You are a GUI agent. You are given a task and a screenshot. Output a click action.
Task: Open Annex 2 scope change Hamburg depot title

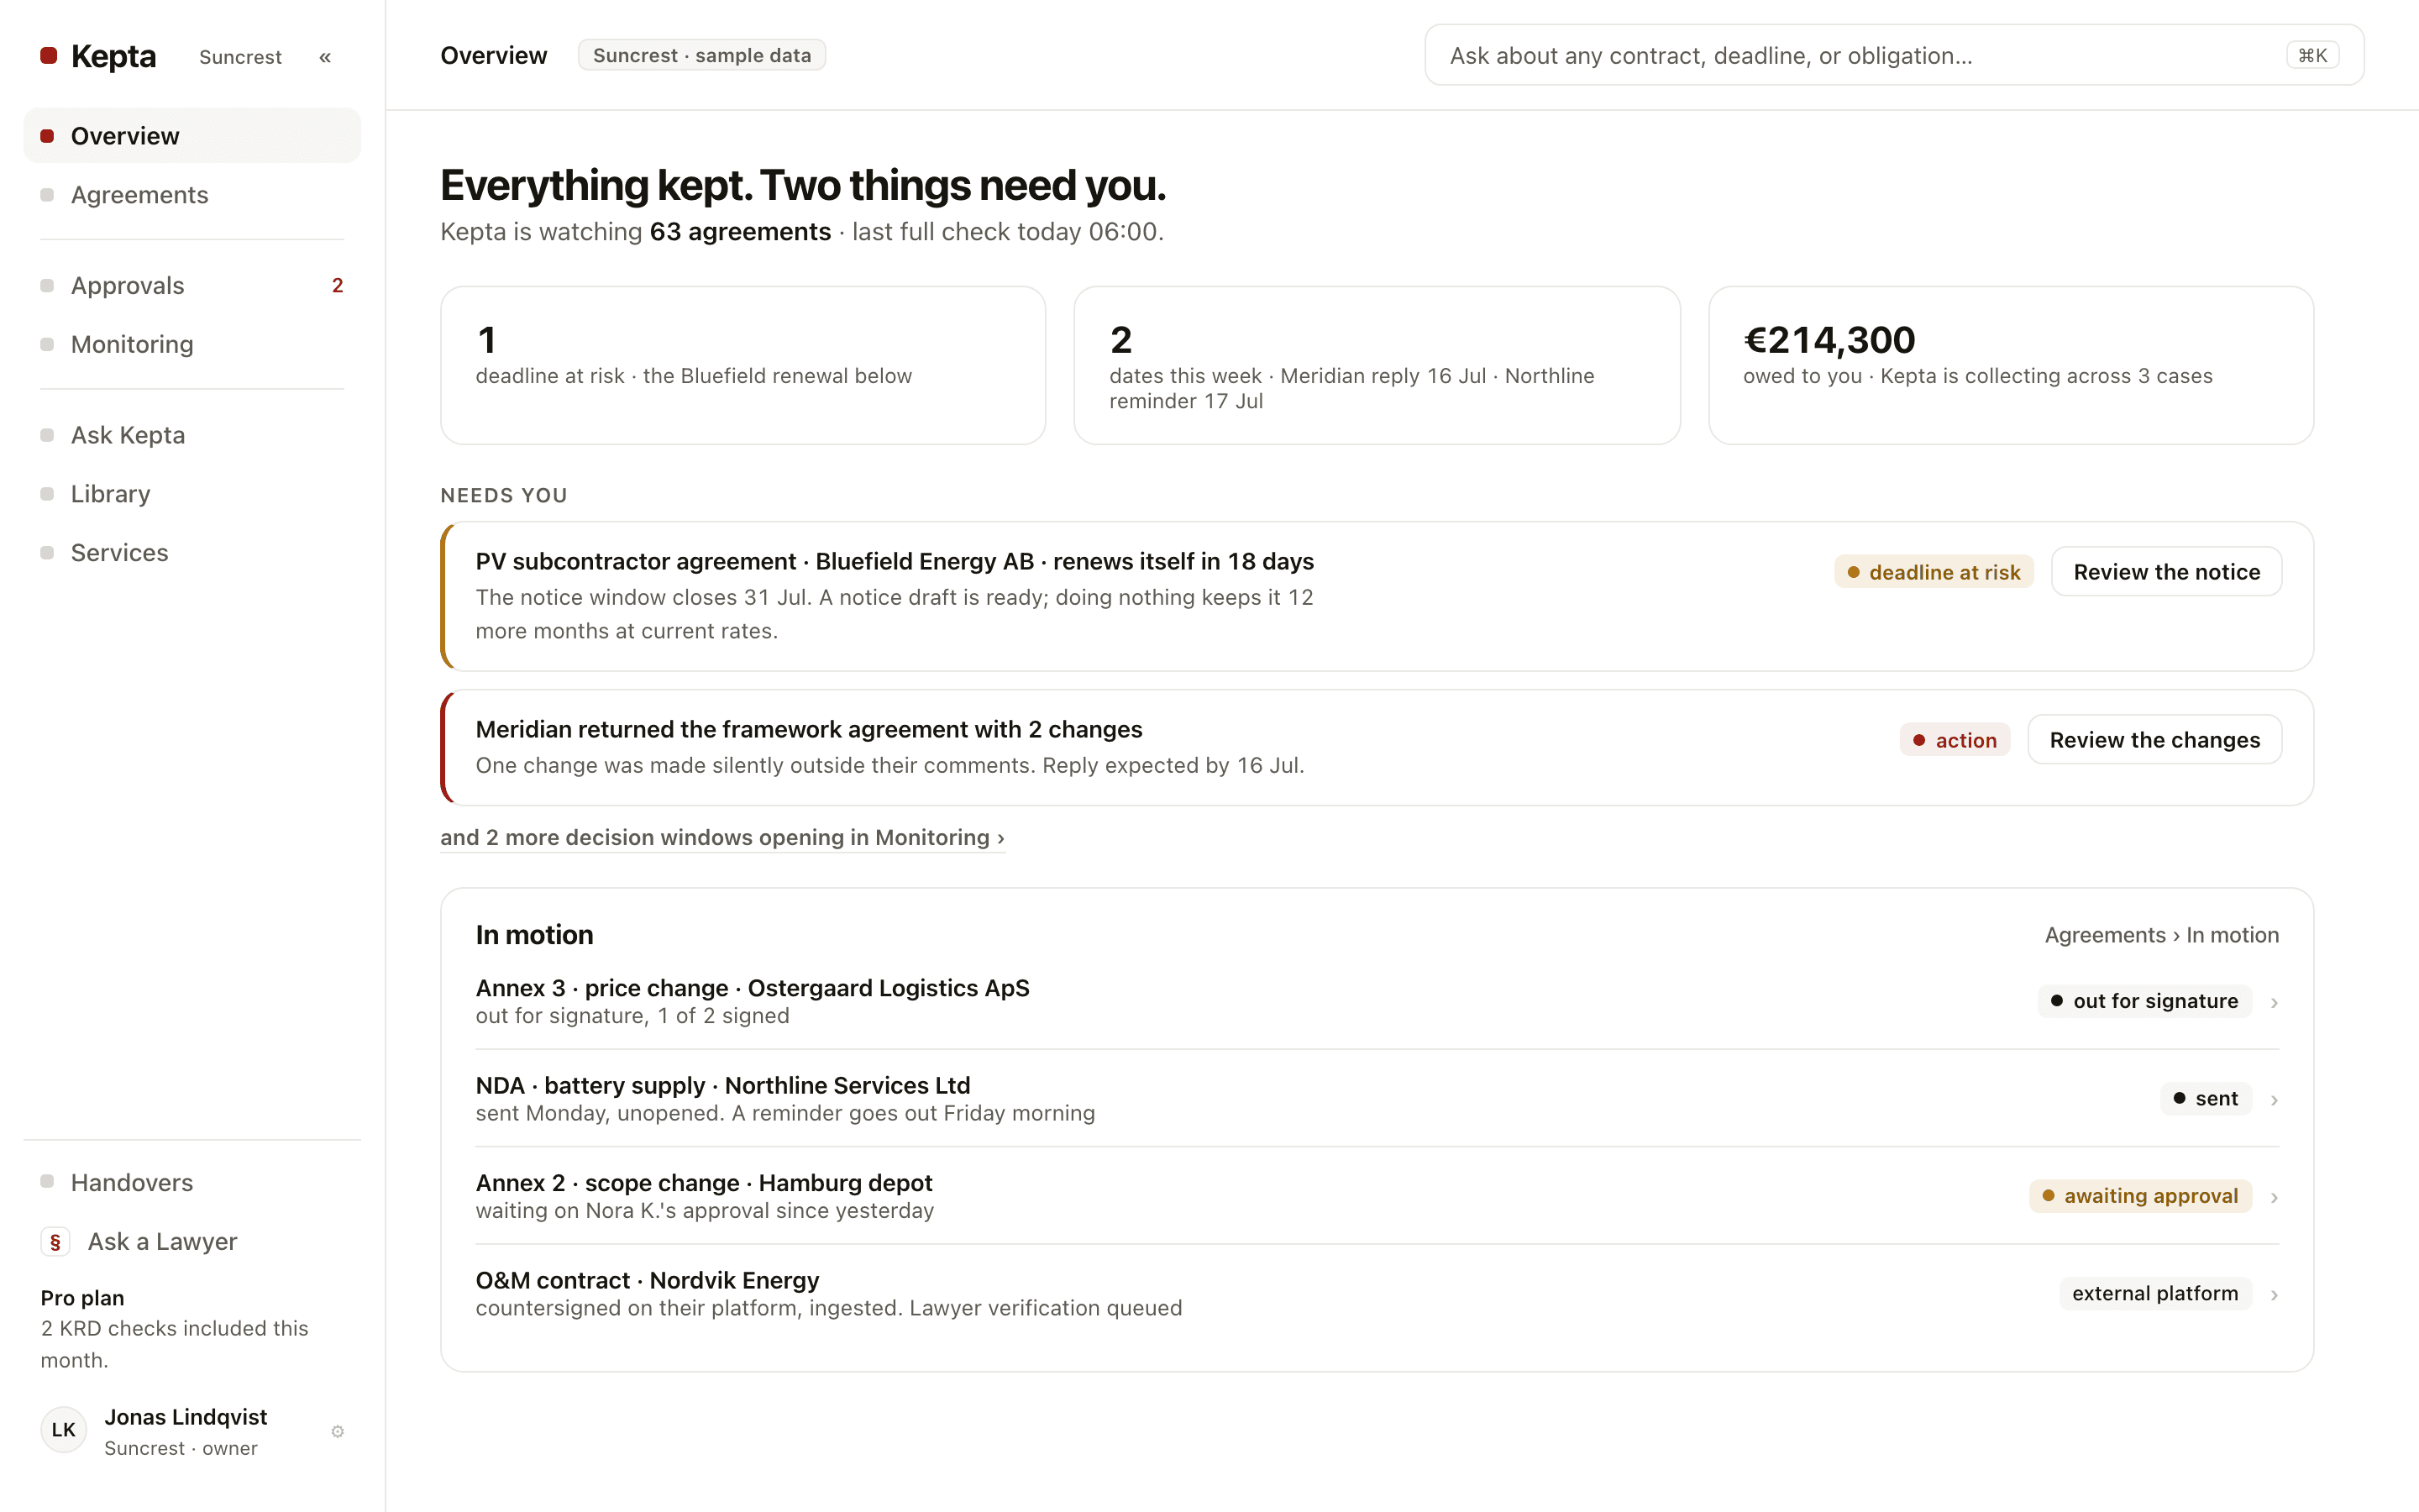[x=704, y=1183]
